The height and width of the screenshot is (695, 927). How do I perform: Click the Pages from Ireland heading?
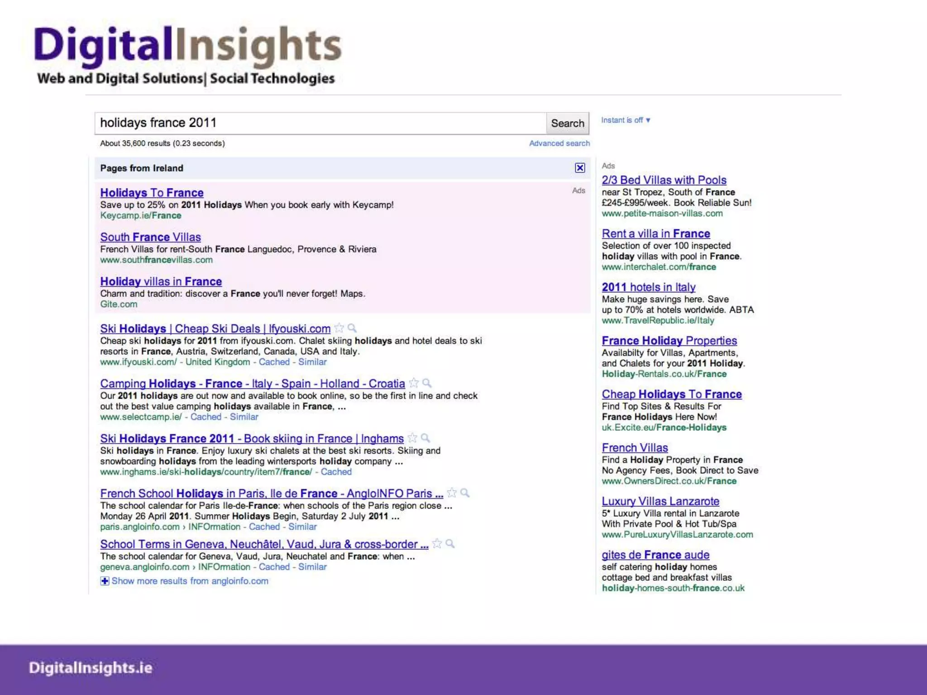coord(142,168)
